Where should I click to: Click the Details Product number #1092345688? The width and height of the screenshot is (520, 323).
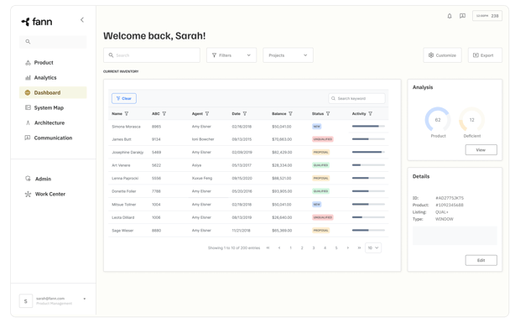(x=450, y=205)
